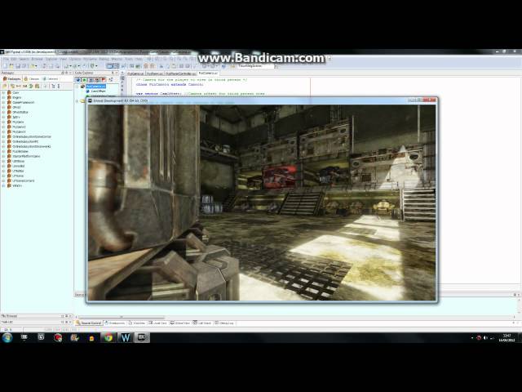Open the Edit menu
This screenshot has height=392, width=522.
(14, 59)
